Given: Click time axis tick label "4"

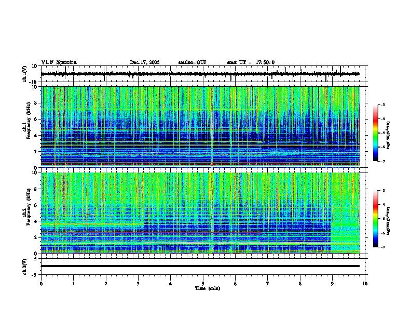Looking at the screenshot, I should pyautogui.click(x=171, y=284).
